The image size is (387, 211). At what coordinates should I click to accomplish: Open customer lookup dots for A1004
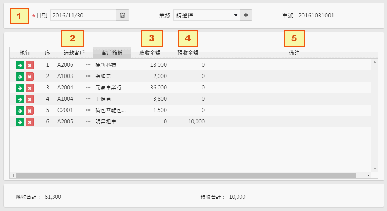(x=88, y=99)
